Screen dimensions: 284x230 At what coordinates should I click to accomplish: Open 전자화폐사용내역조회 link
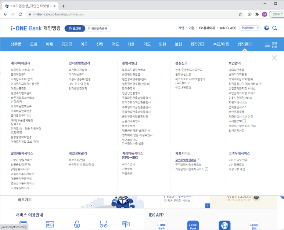pos(188,165)
